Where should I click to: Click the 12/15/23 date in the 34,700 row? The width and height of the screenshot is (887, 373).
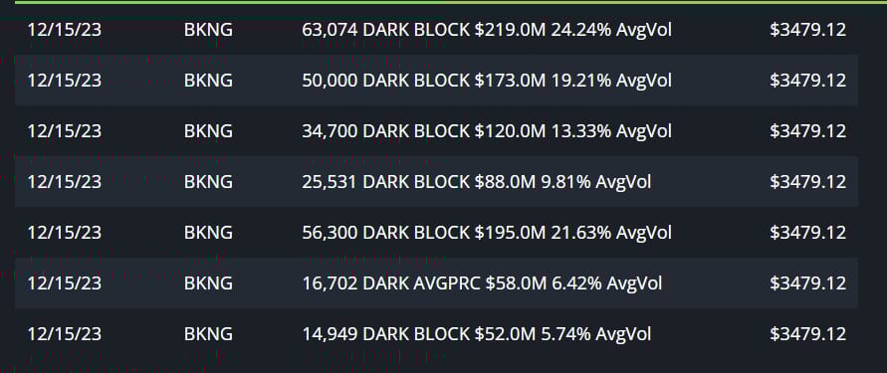coord(65,131)
